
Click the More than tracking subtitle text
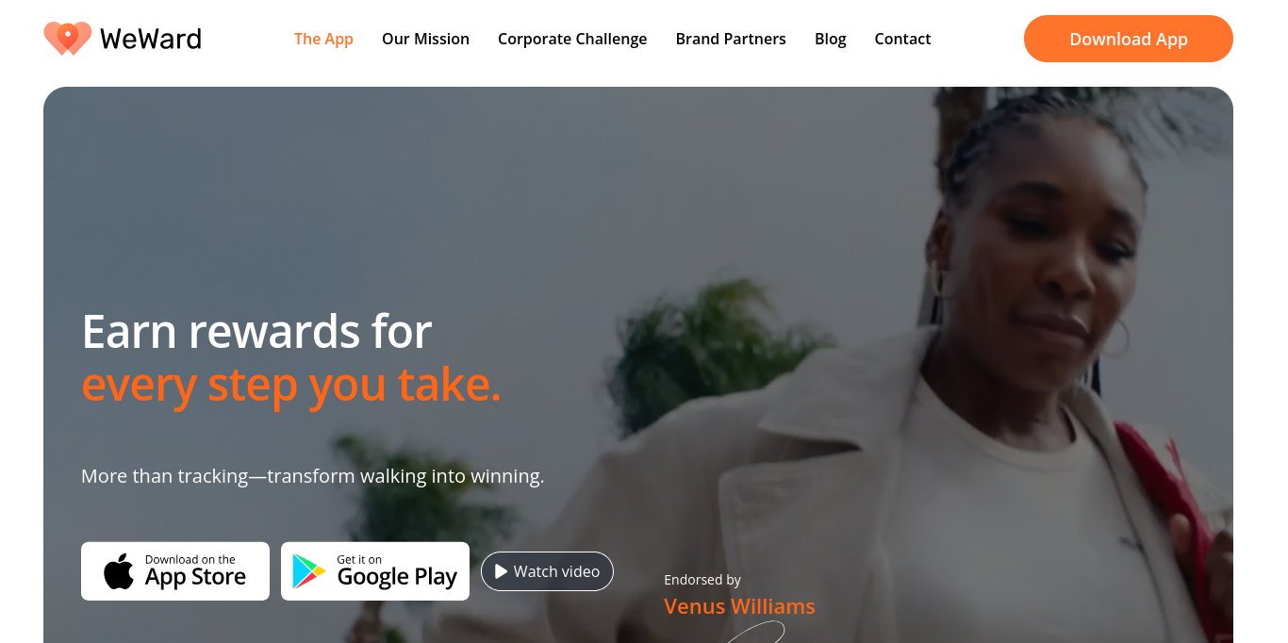313,476
